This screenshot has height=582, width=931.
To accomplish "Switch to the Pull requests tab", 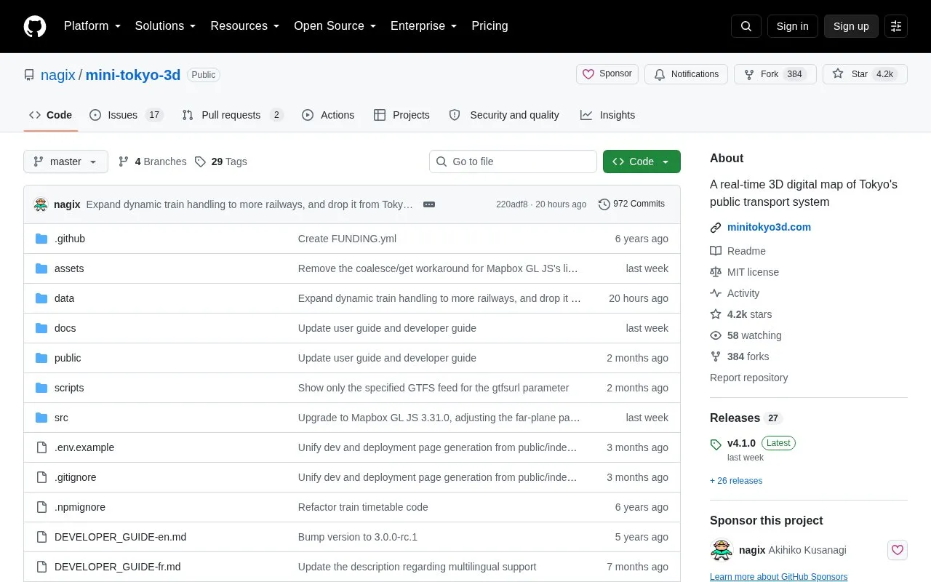I will tap(232, 115).
